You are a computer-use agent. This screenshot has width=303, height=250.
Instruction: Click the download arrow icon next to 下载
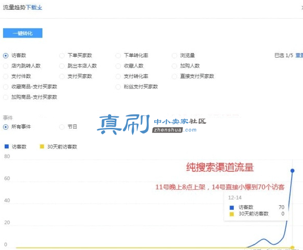(x=40, y=7)
